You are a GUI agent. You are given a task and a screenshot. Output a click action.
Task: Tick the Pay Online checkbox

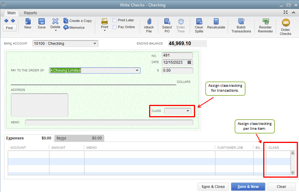tap(114, 27)
